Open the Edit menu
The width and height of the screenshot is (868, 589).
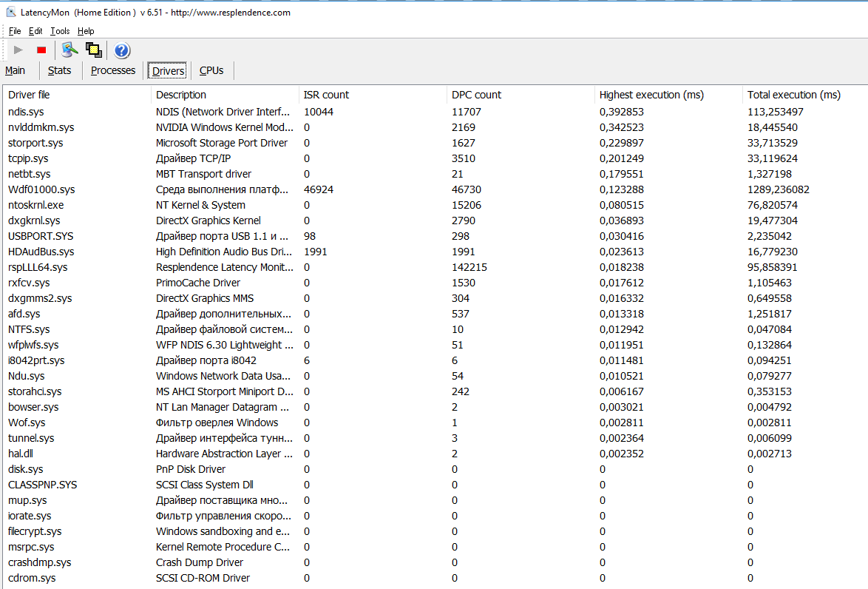click(35, 31)
